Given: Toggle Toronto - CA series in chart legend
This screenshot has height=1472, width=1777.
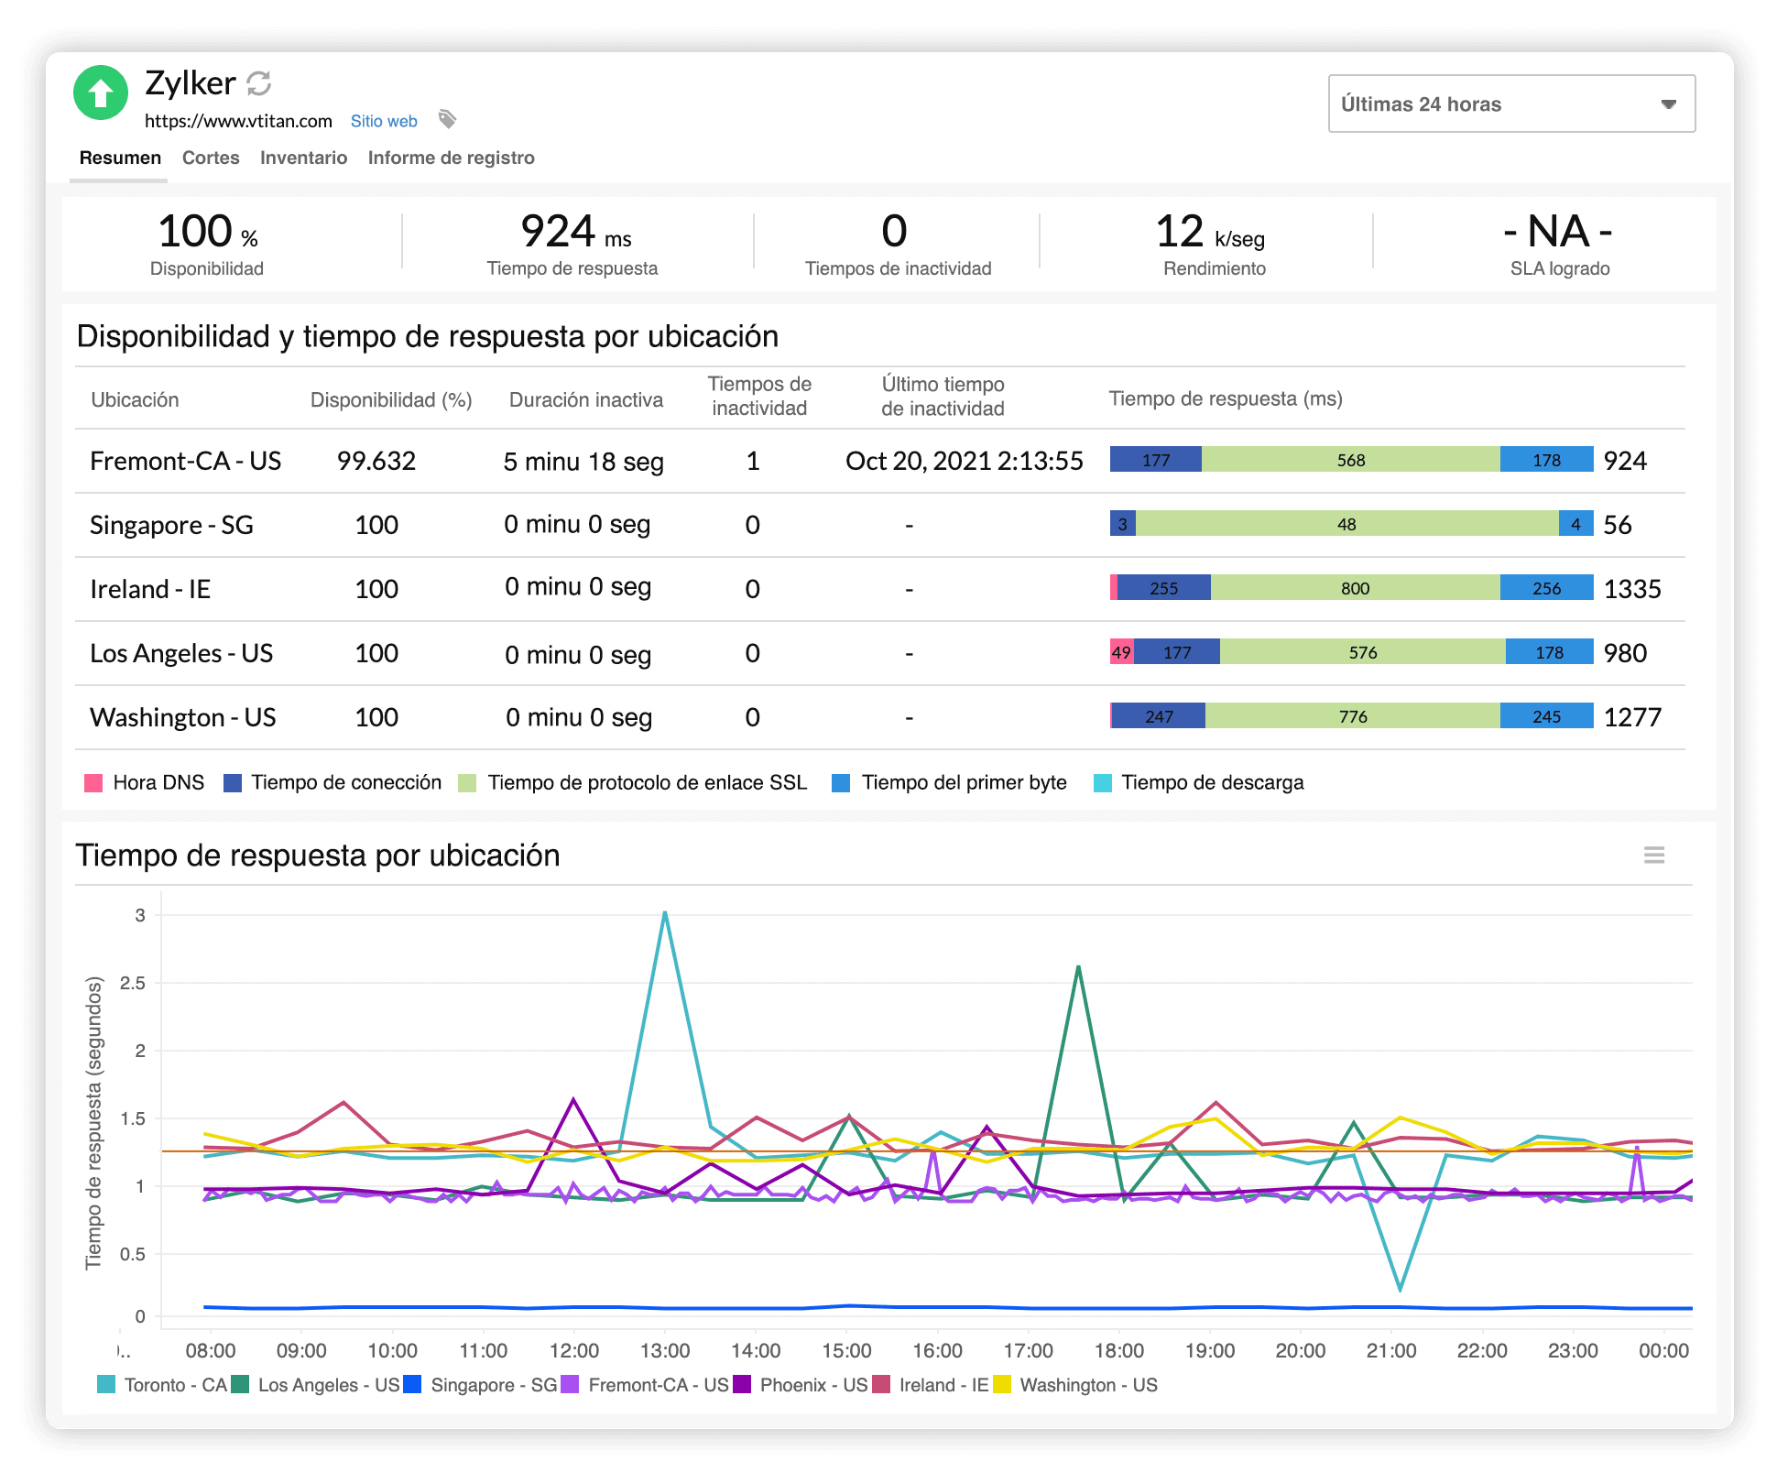Looking at the screenshot, I should [162, 1384].
